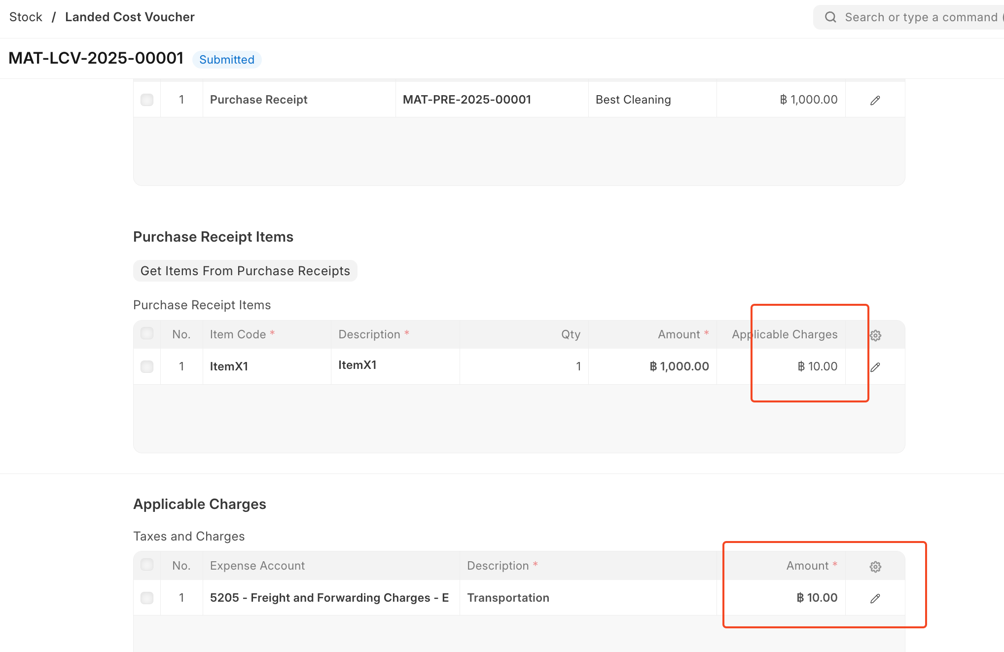
Task: Select all rows in Taxes and Charges table
Action: coord(147,565)
